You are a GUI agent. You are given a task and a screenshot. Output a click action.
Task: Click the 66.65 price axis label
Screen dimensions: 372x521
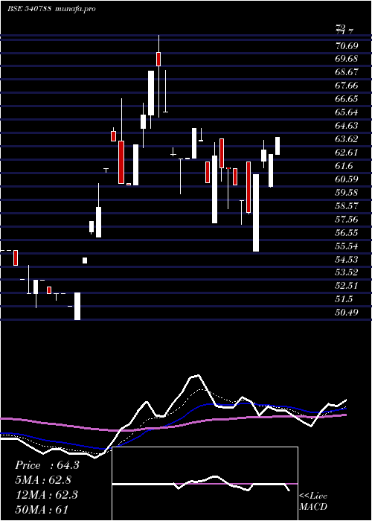pos(347,99)
